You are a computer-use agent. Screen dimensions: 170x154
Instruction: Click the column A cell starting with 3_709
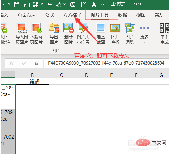click(8, 121)
